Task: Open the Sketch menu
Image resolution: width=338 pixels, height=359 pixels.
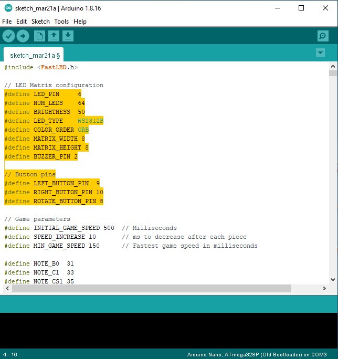Action: (40, 22)
